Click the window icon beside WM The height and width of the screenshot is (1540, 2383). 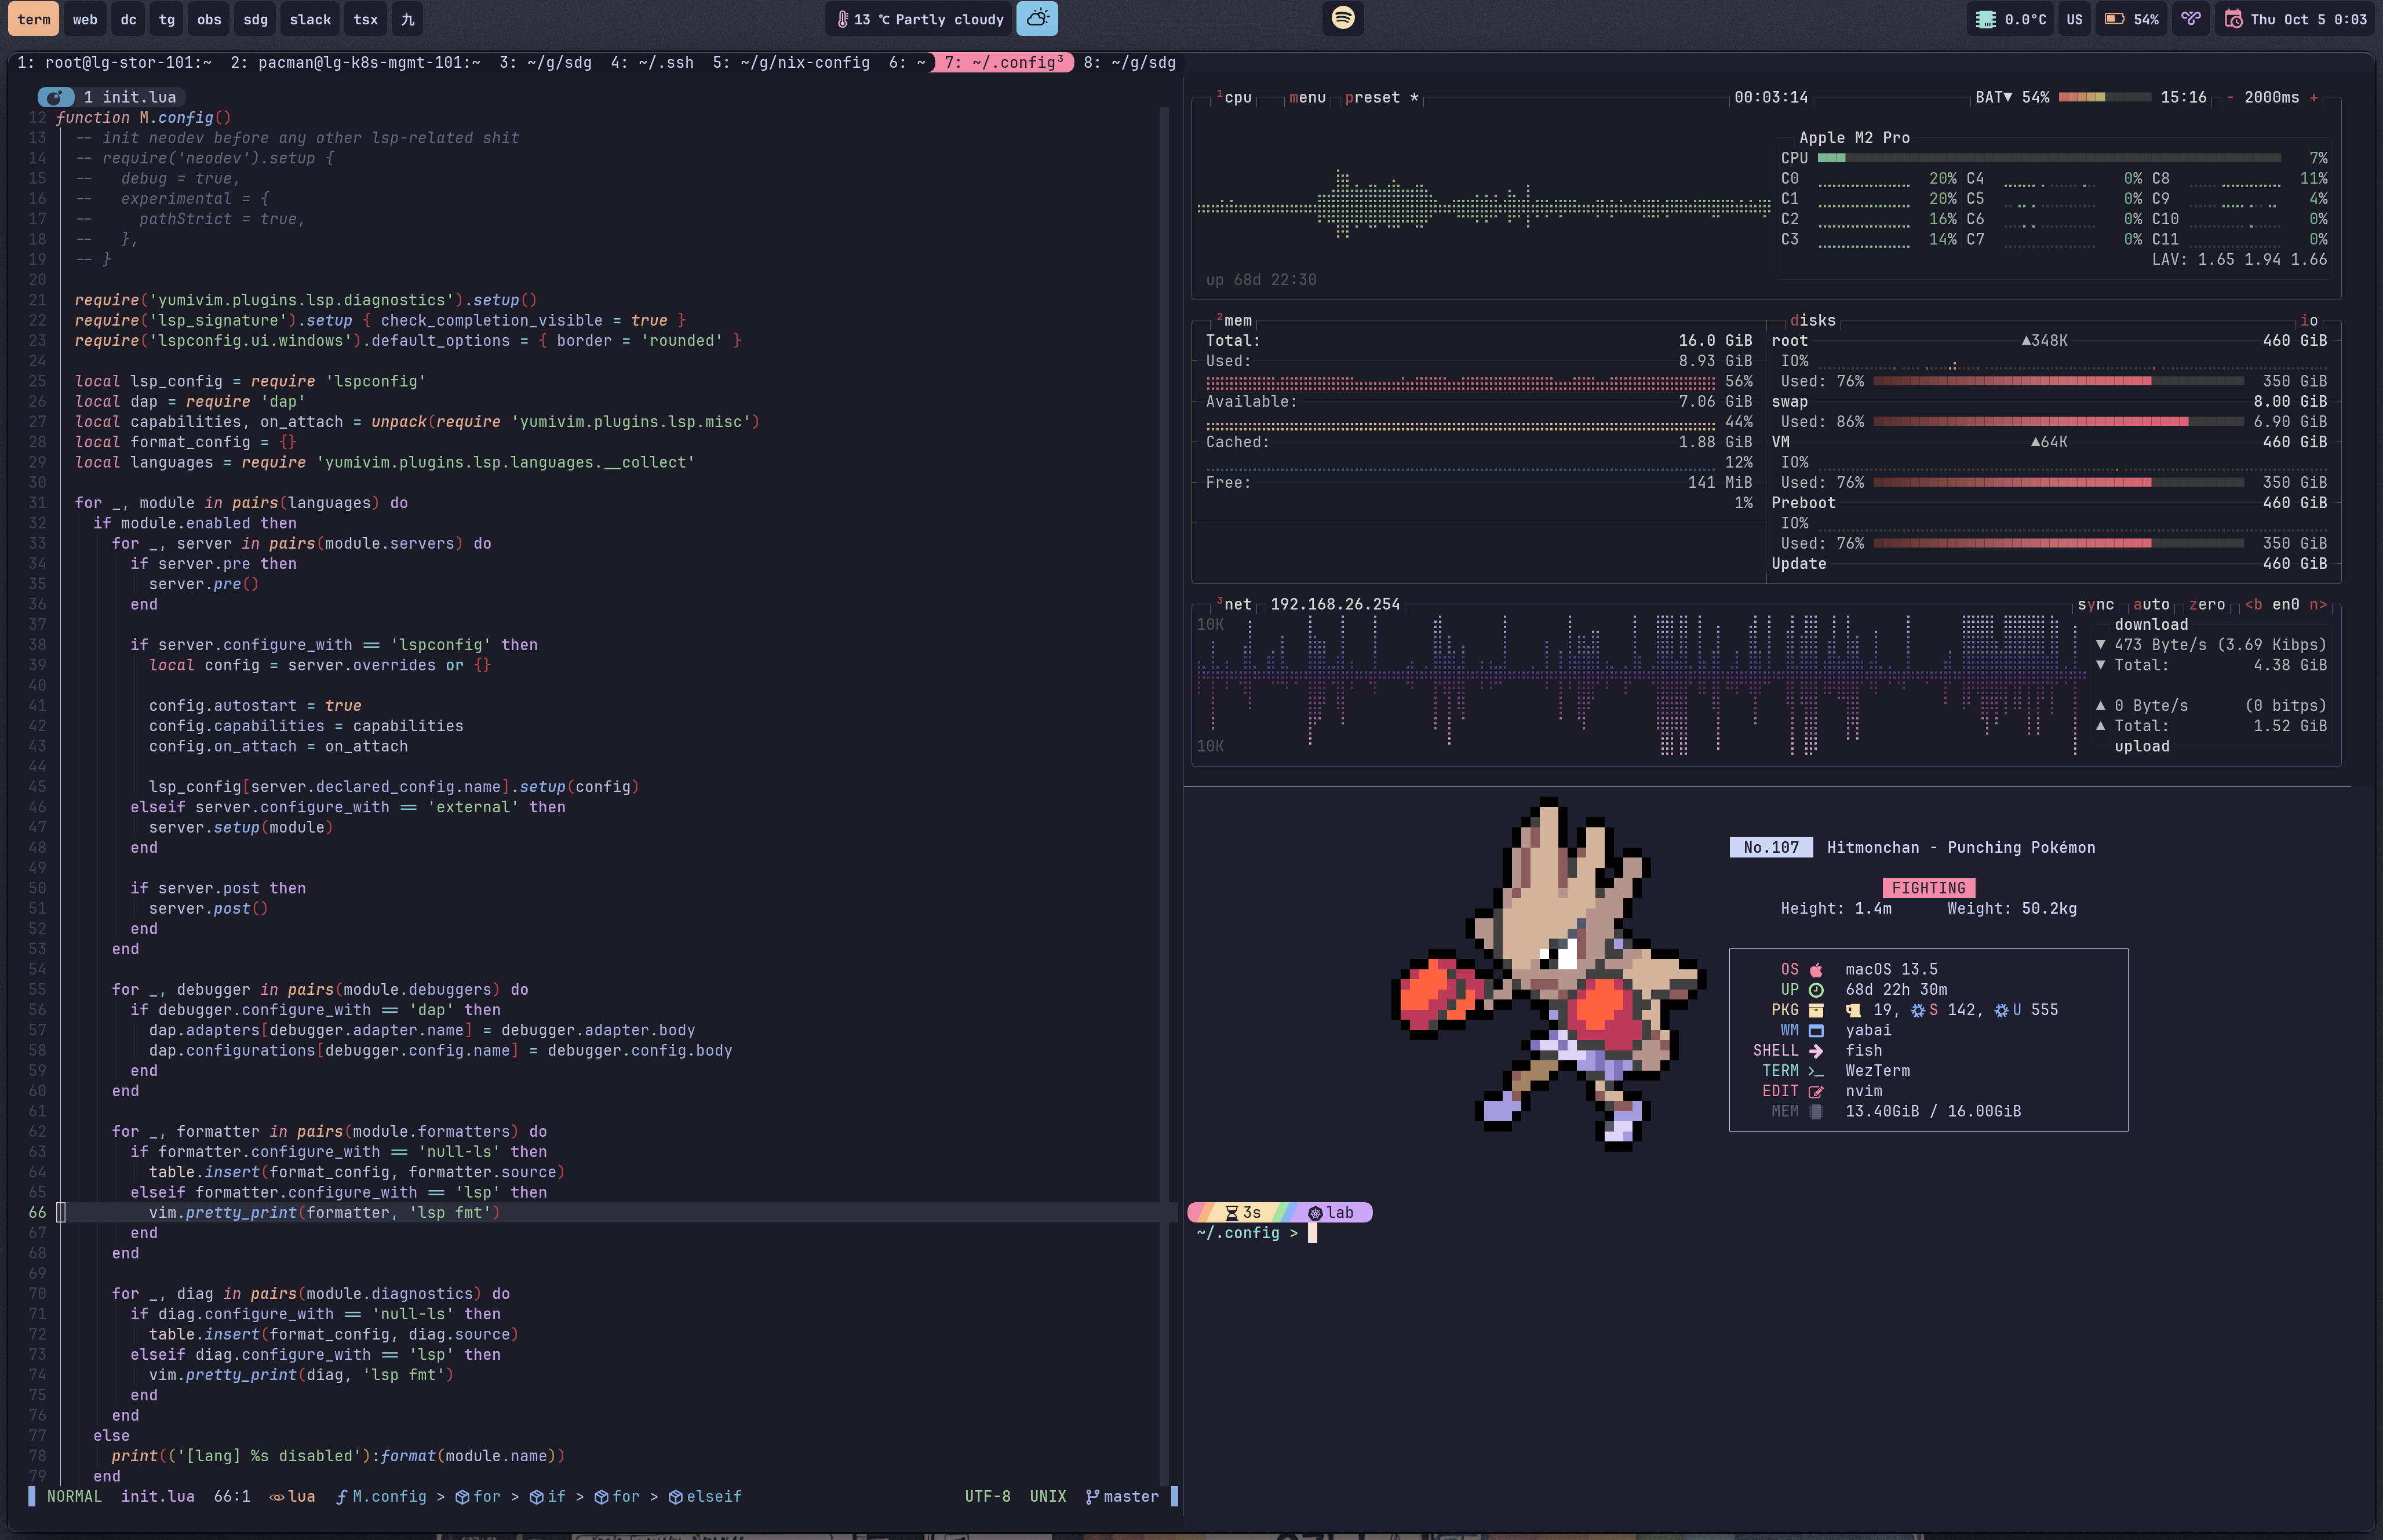coord(1816,1030)
